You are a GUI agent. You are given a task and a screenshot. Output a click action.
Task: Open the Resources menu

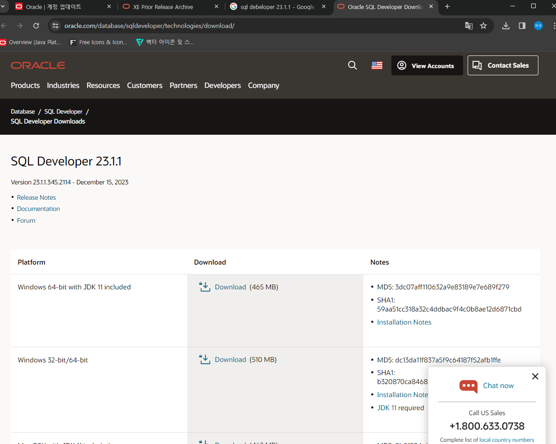(x=103, y=85)
